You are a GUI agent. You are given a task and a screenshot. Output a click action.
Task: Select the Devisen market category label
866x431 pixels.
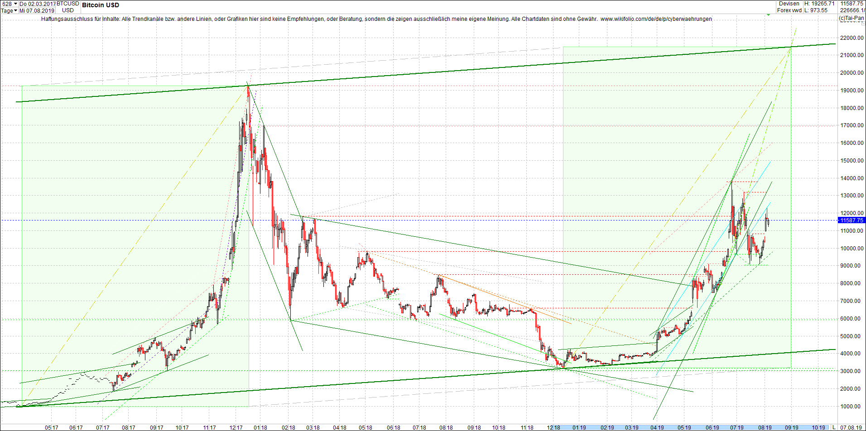(x=789, y=4)
